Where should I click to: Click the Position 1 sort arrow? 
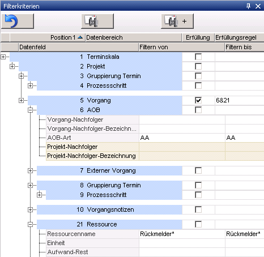[x=80, y=37]
